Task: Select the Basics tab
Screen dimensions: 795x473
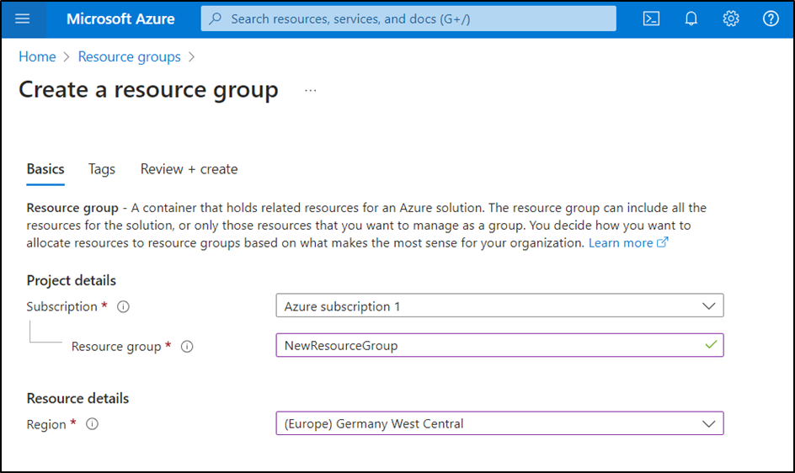Action: tap(45, 169)
